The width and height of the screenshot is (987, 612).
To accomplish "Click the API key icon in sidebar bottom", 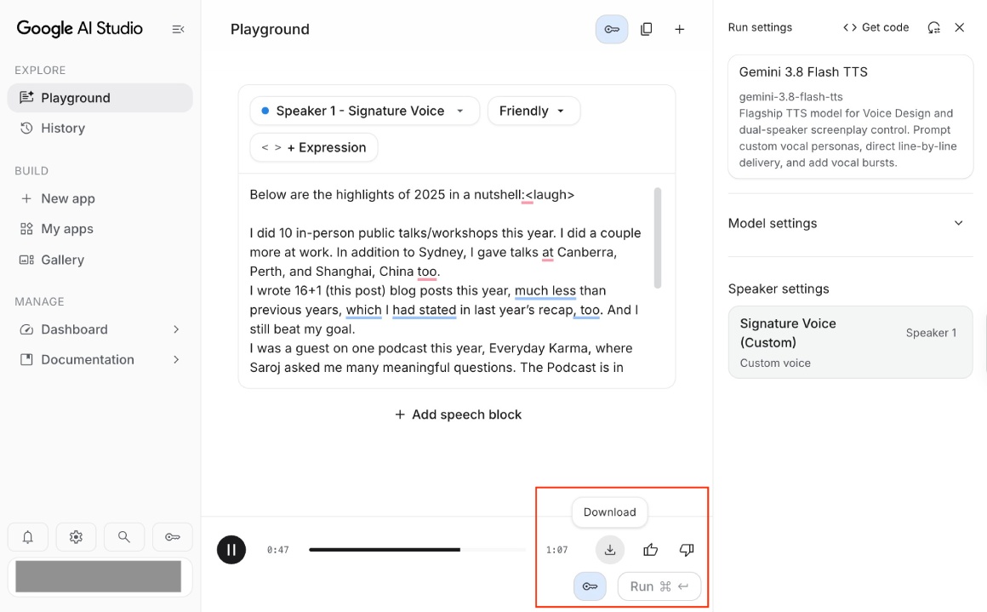I will [x=173, y=537].
